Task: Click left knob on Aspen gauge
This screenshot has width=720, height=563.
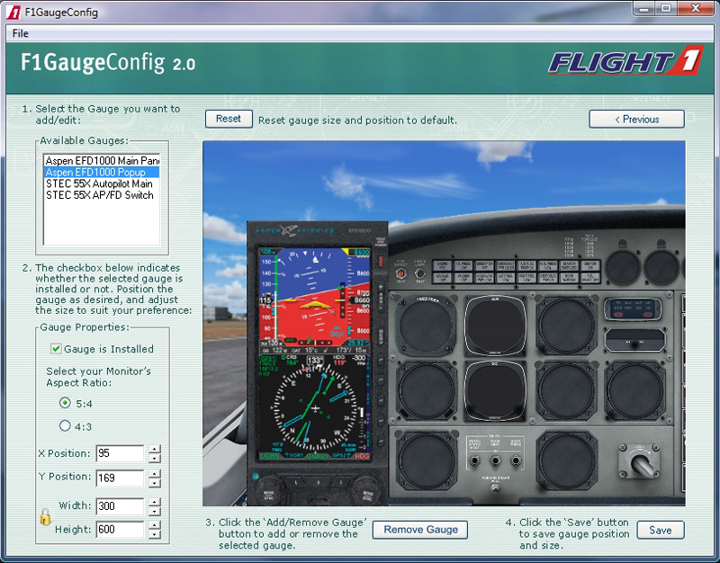Action: [x=269, y=491]
